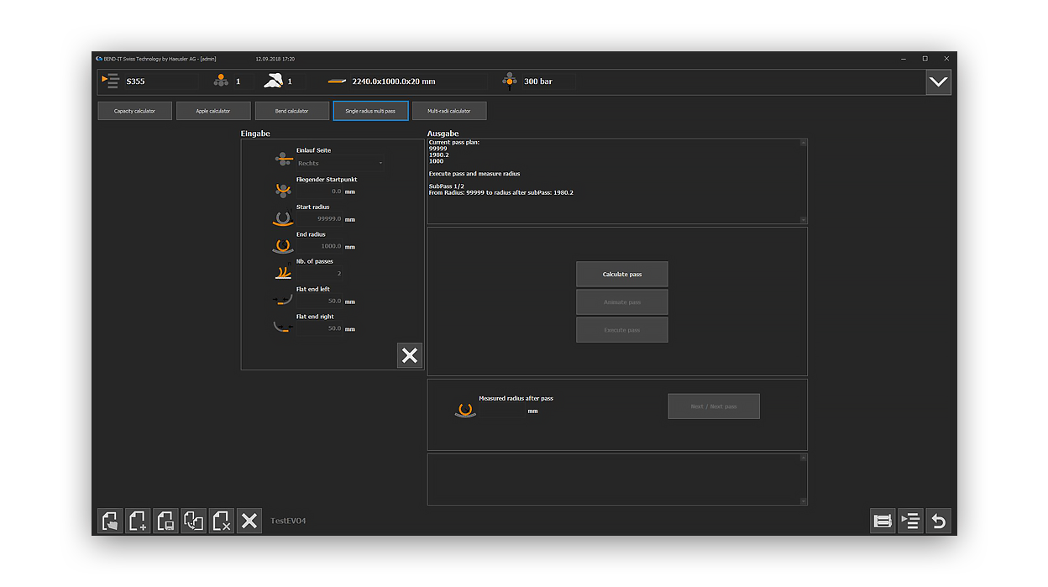Image resolution: width=1048 pixels, height=587 pixels.
Task: Expand the header panel with chevron button
Action: pyautogui.click(x=938, y=82)
